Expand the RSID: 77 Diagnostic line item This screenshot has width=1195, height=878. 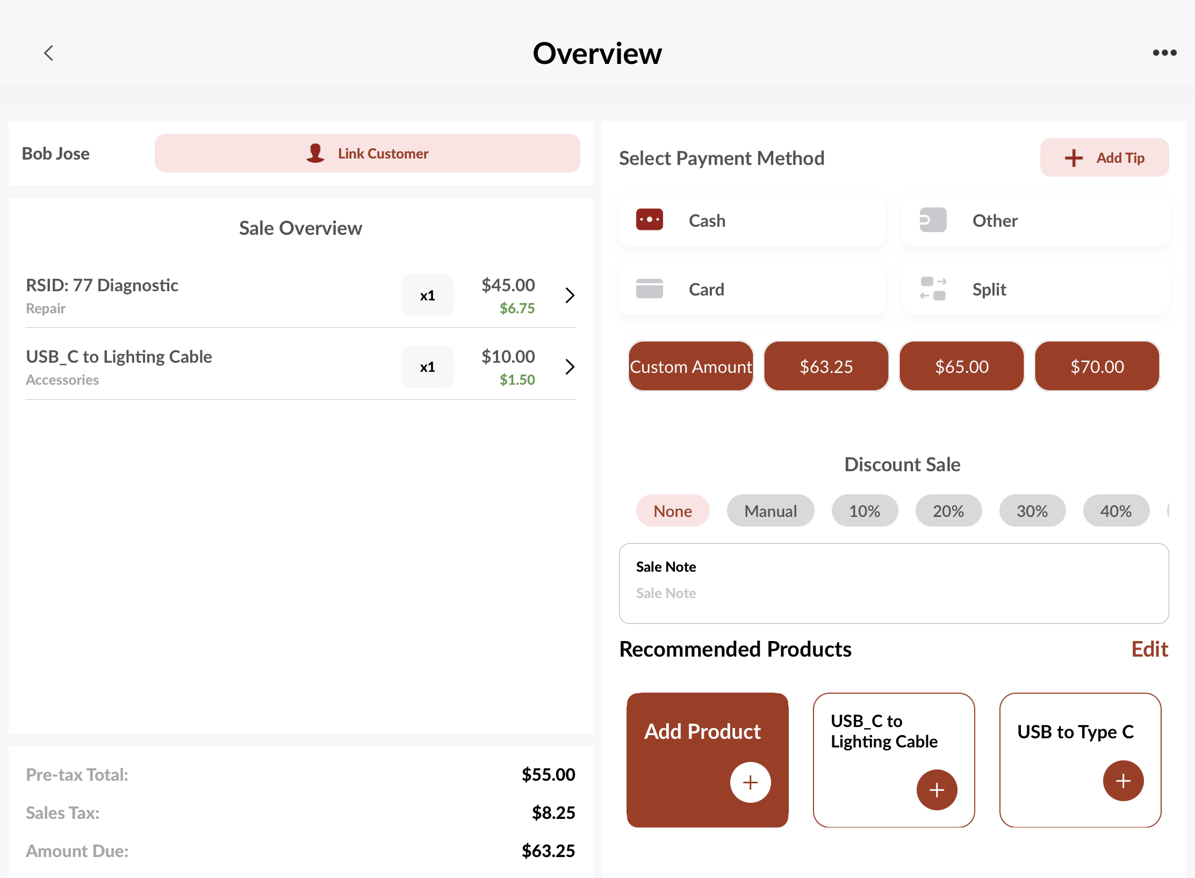tap(570, 295)
